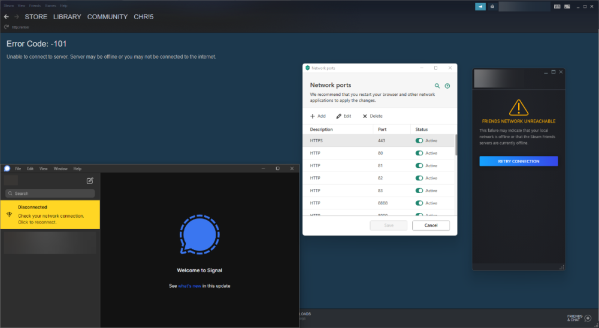Click the Steam page reload icon
Image resolution: width=599 pixels, height=328 pixels.
click(6, 27)
